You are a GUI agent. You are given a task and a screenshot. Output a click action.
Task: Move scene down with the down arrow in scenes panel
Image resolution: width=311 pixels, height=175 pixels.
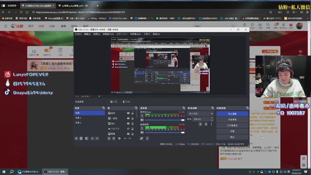pos(97,138)
